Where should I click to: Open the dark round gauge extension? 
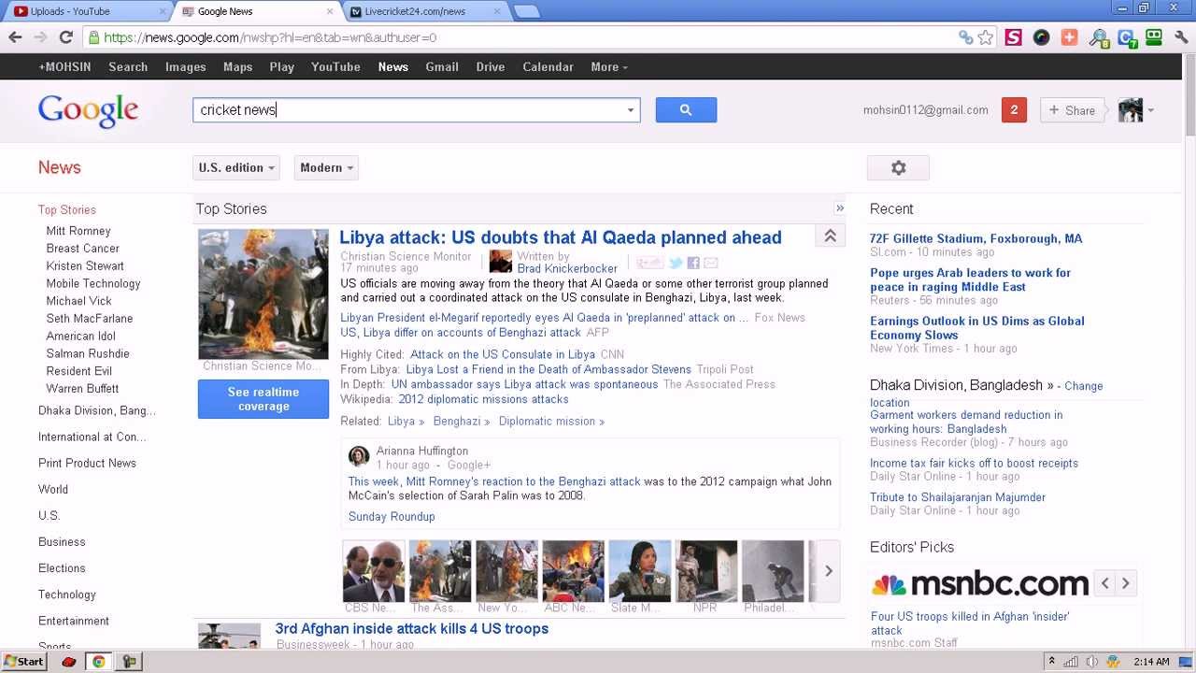1041,37
